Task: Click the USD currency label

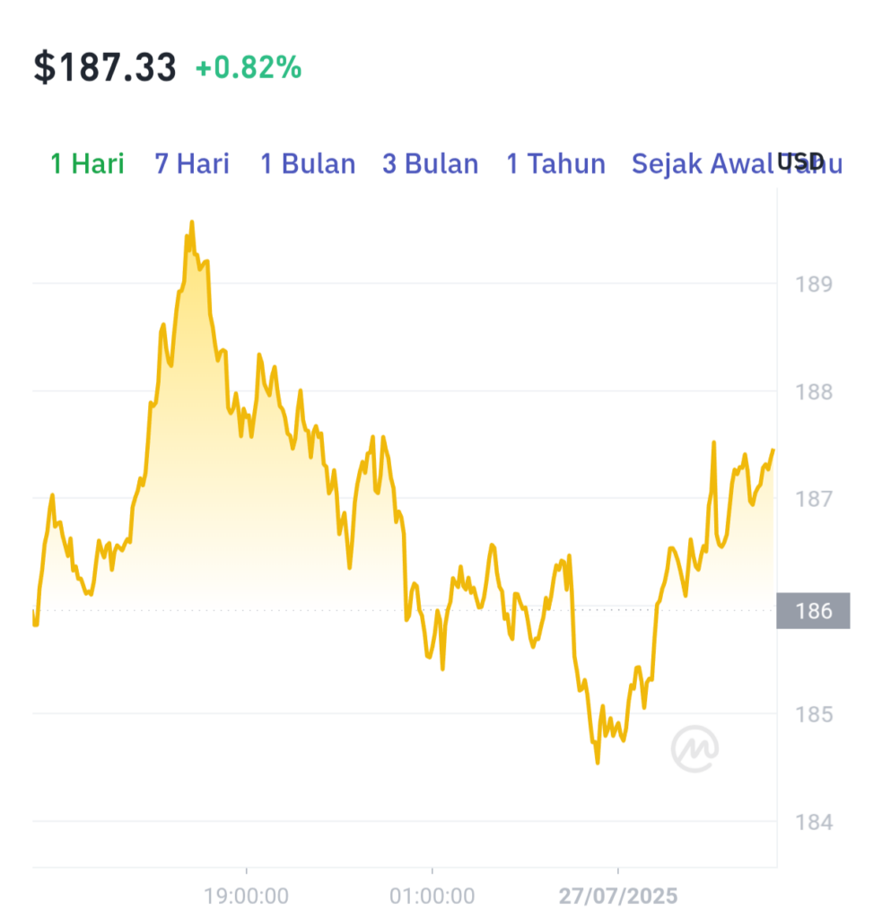Action: tap(800, 161)
